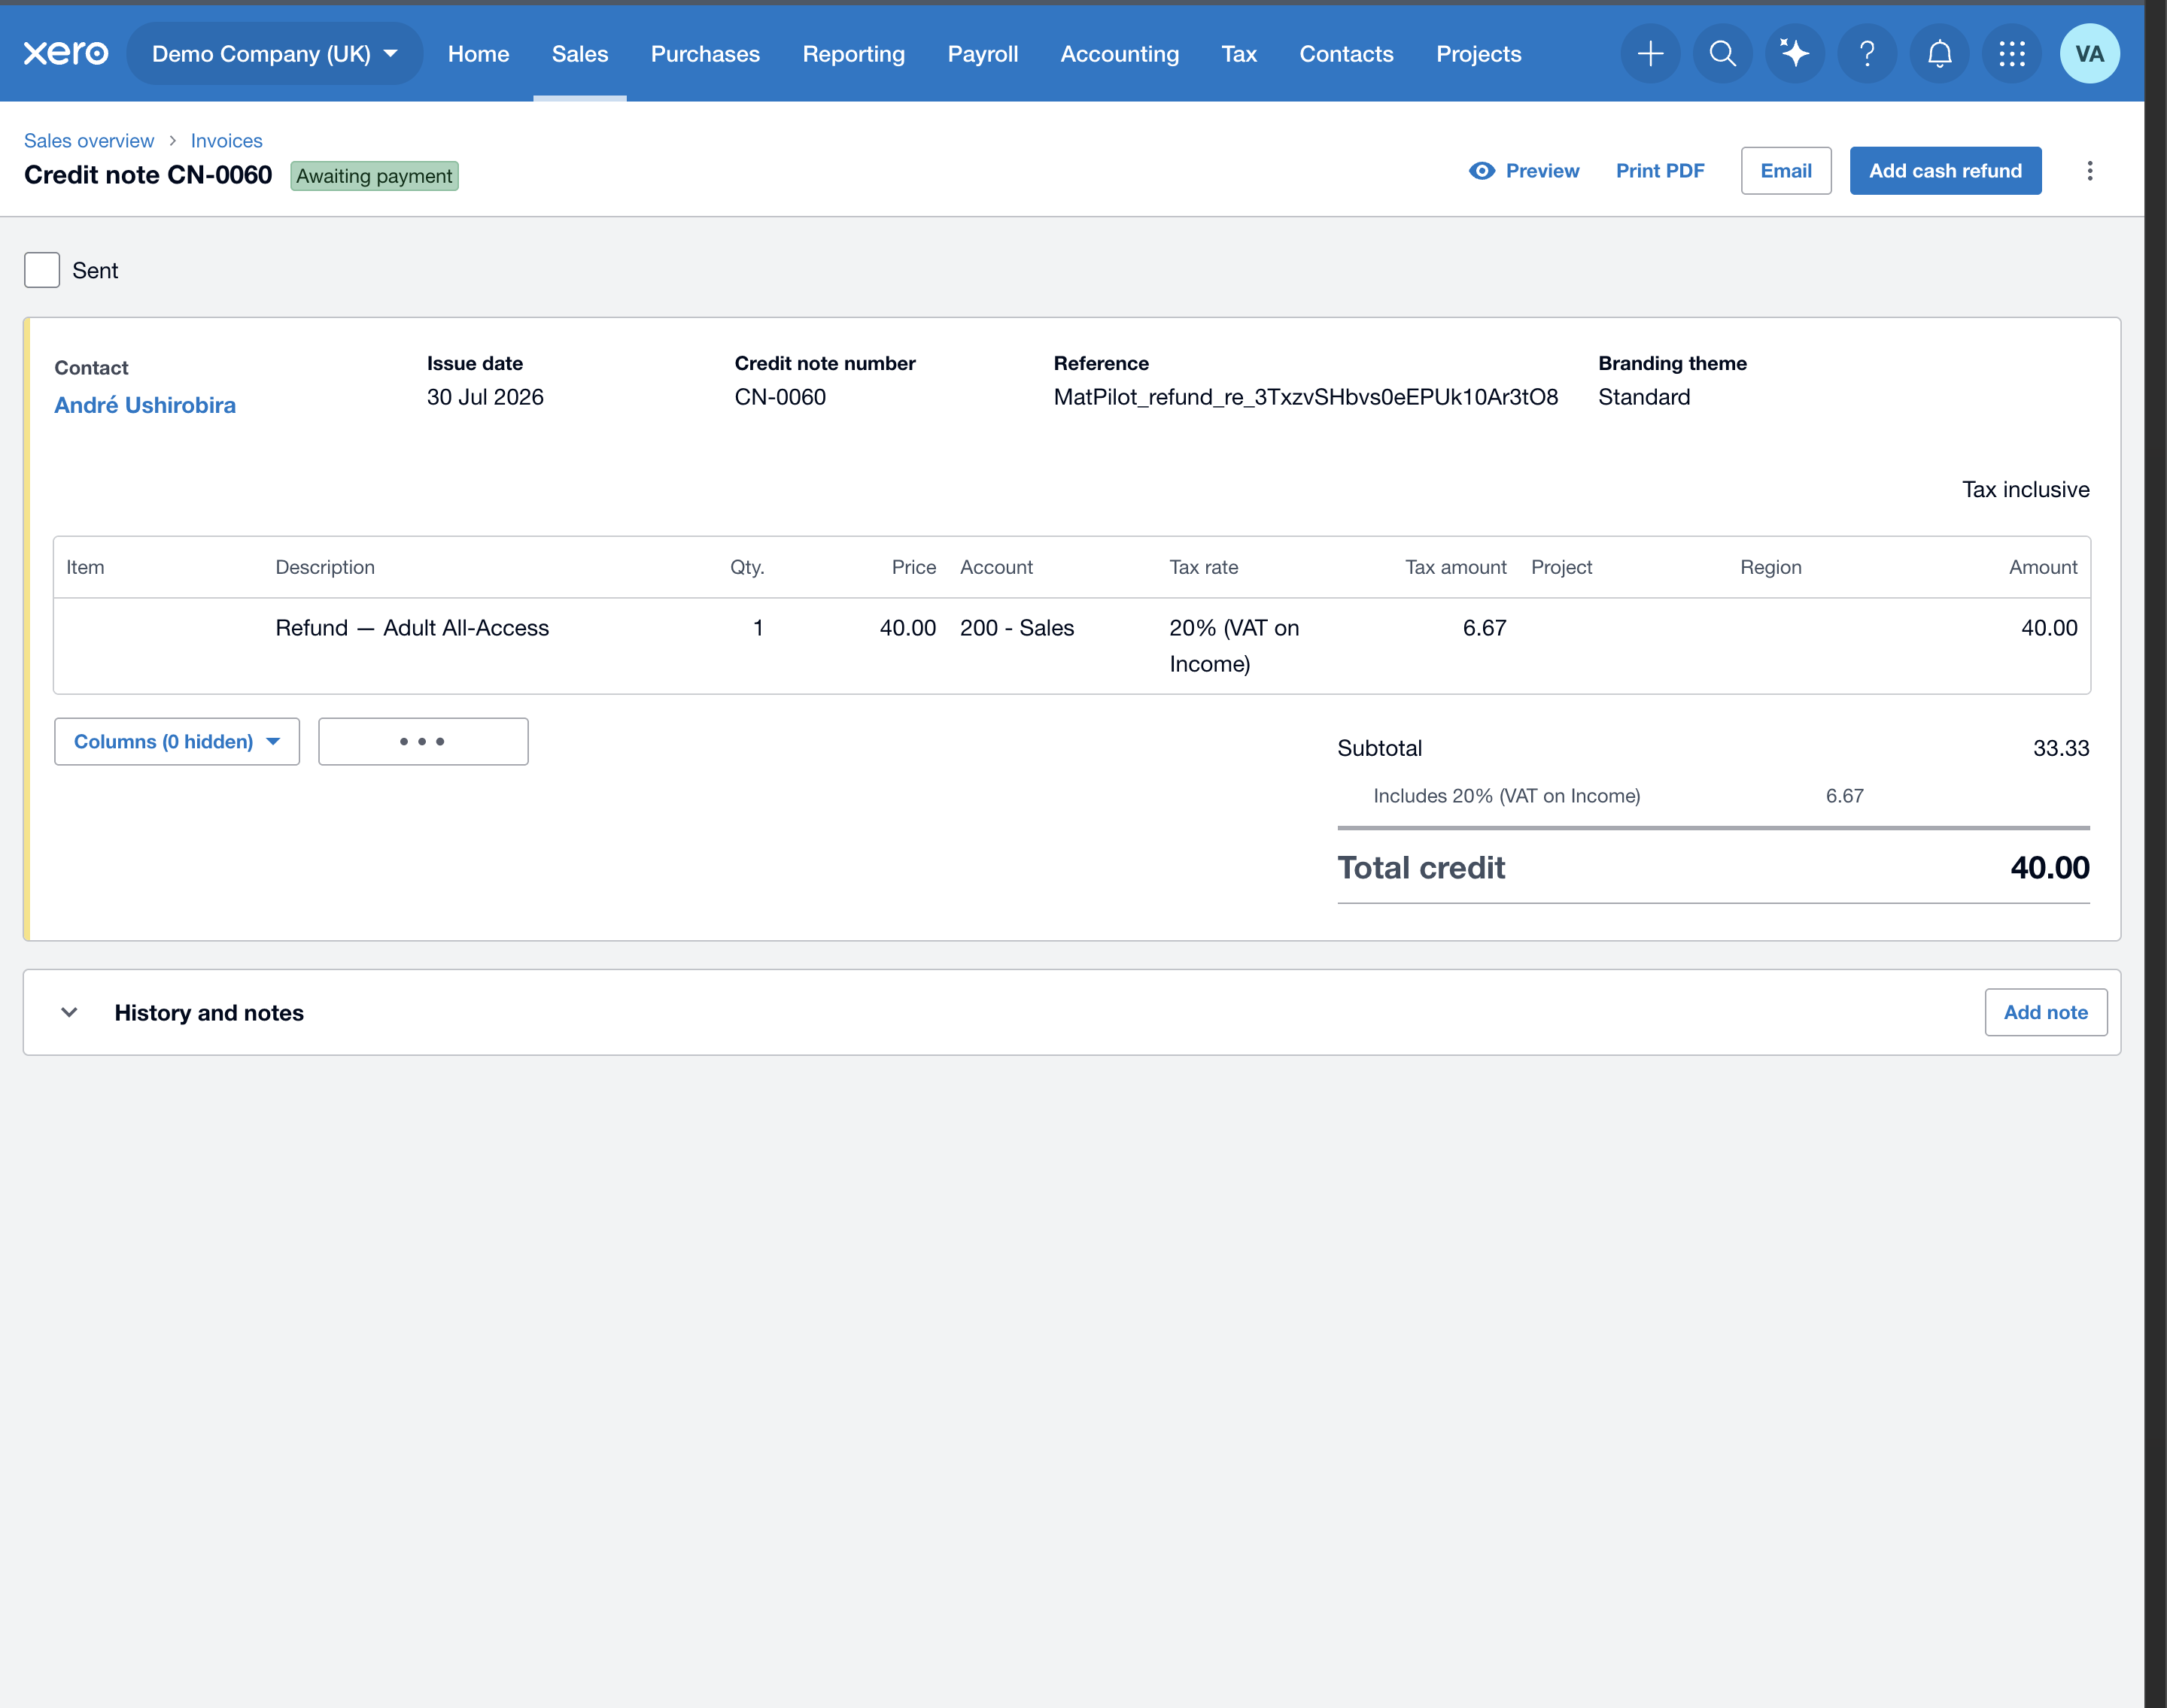Open the Reporting menu
Viewport: 2167px width, 1708px height.
click(853, 54)
